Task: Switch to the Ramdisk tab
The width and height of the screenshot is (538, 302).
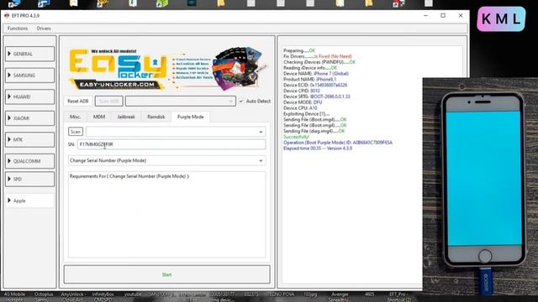Action: (156, 117)
